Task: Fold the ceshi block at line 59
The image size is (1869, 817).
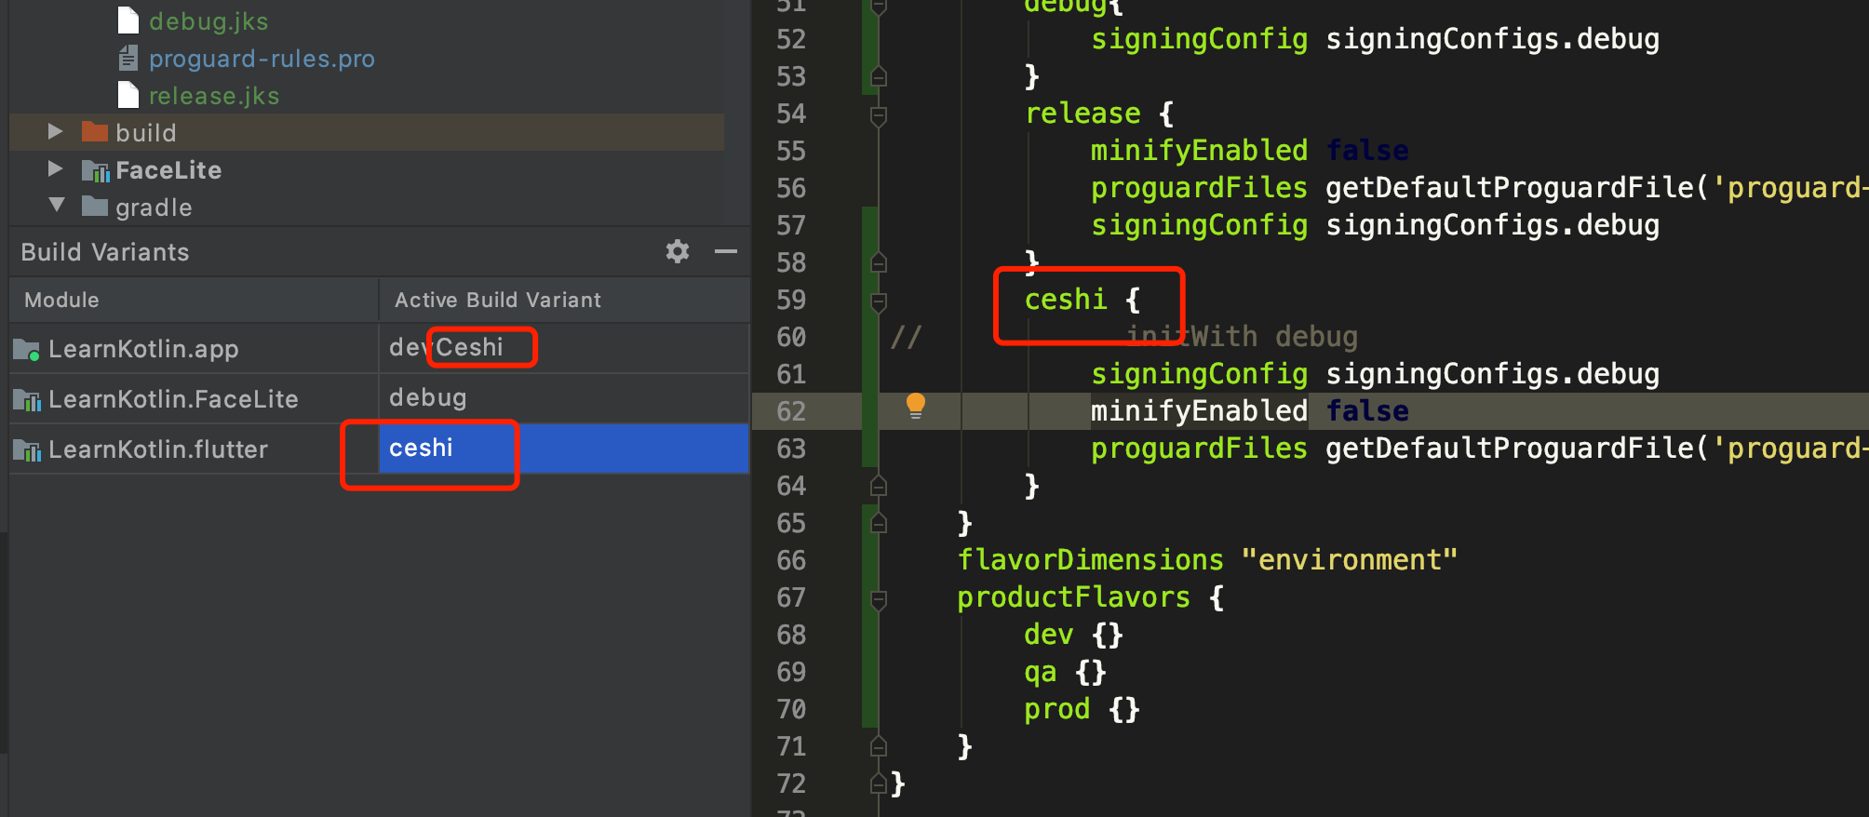Action: (x=878, y=301)
